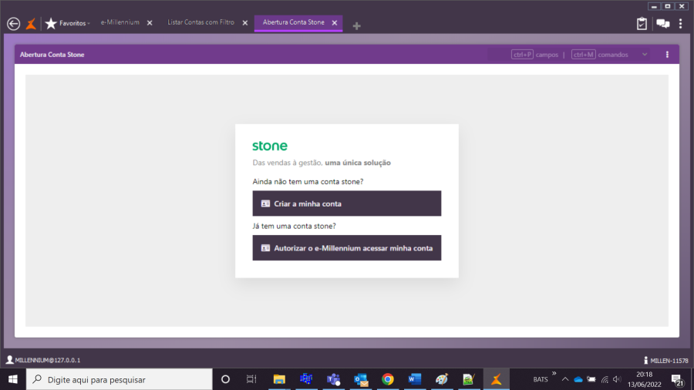Open the notification center icon
Image resolution: width=694 pixels, height=390 pixels.
click(677, 379)
